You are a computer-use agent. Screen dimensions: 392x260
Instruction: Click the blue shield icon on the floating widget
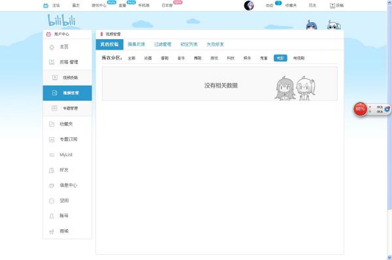[x=387, y=109]
